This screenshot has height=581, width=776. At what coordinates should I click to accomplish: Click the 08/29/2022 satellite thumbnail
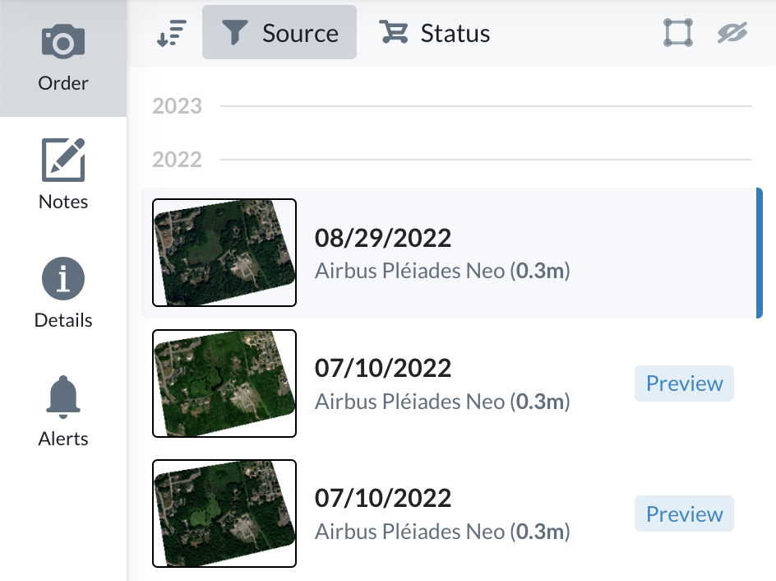224,253
